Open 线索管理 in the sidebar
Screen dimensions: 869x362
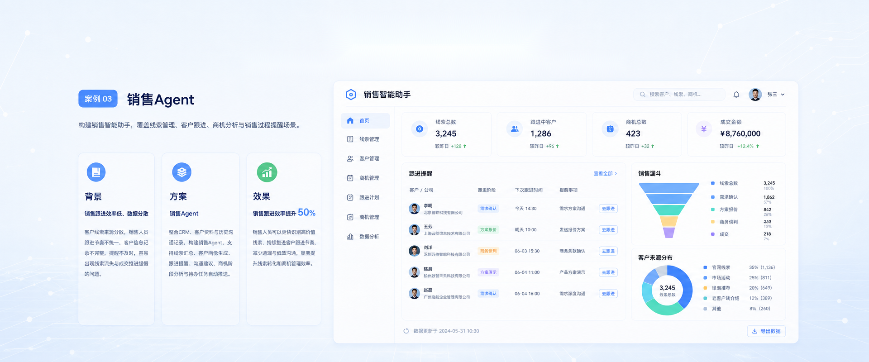(365, 139)
